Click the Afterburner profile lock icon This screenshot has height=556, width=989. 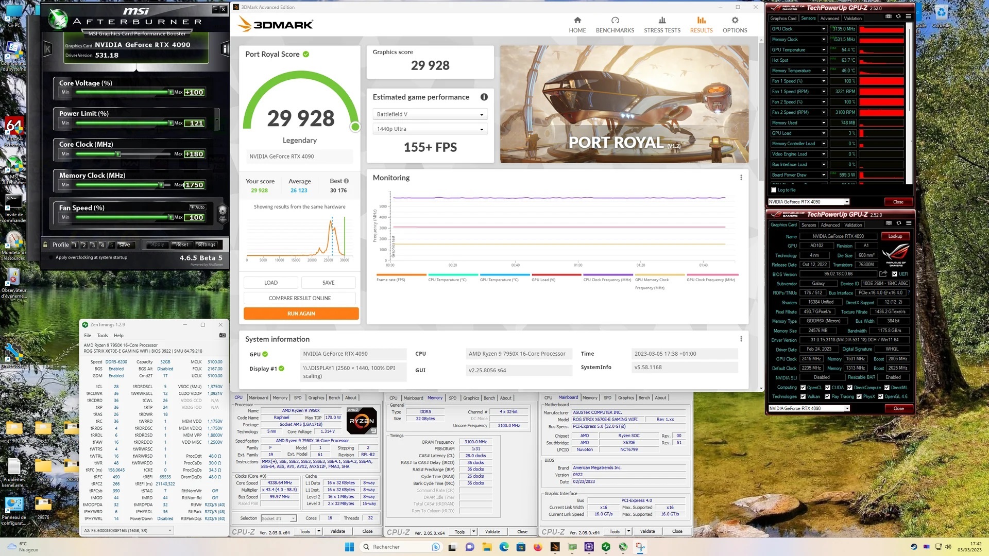[x=45, y=245]
